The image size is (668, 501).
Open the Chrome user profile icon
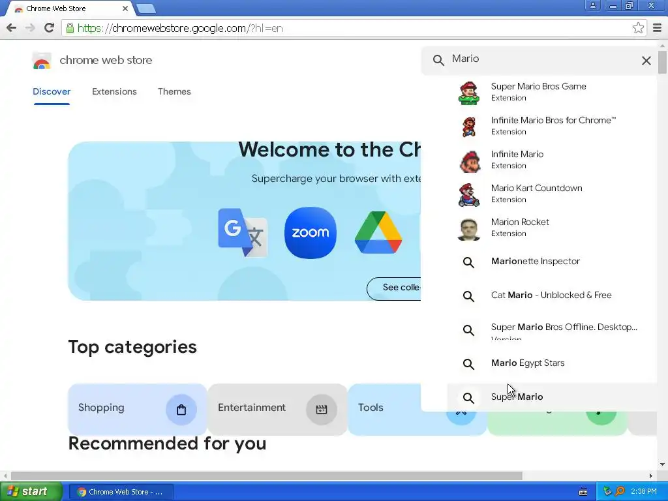pos(592,5)
